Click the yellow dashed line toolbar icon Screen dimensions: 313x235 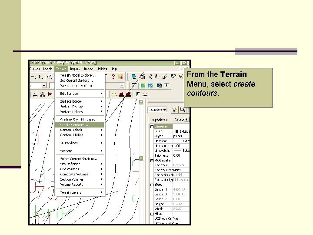point(114,94)
